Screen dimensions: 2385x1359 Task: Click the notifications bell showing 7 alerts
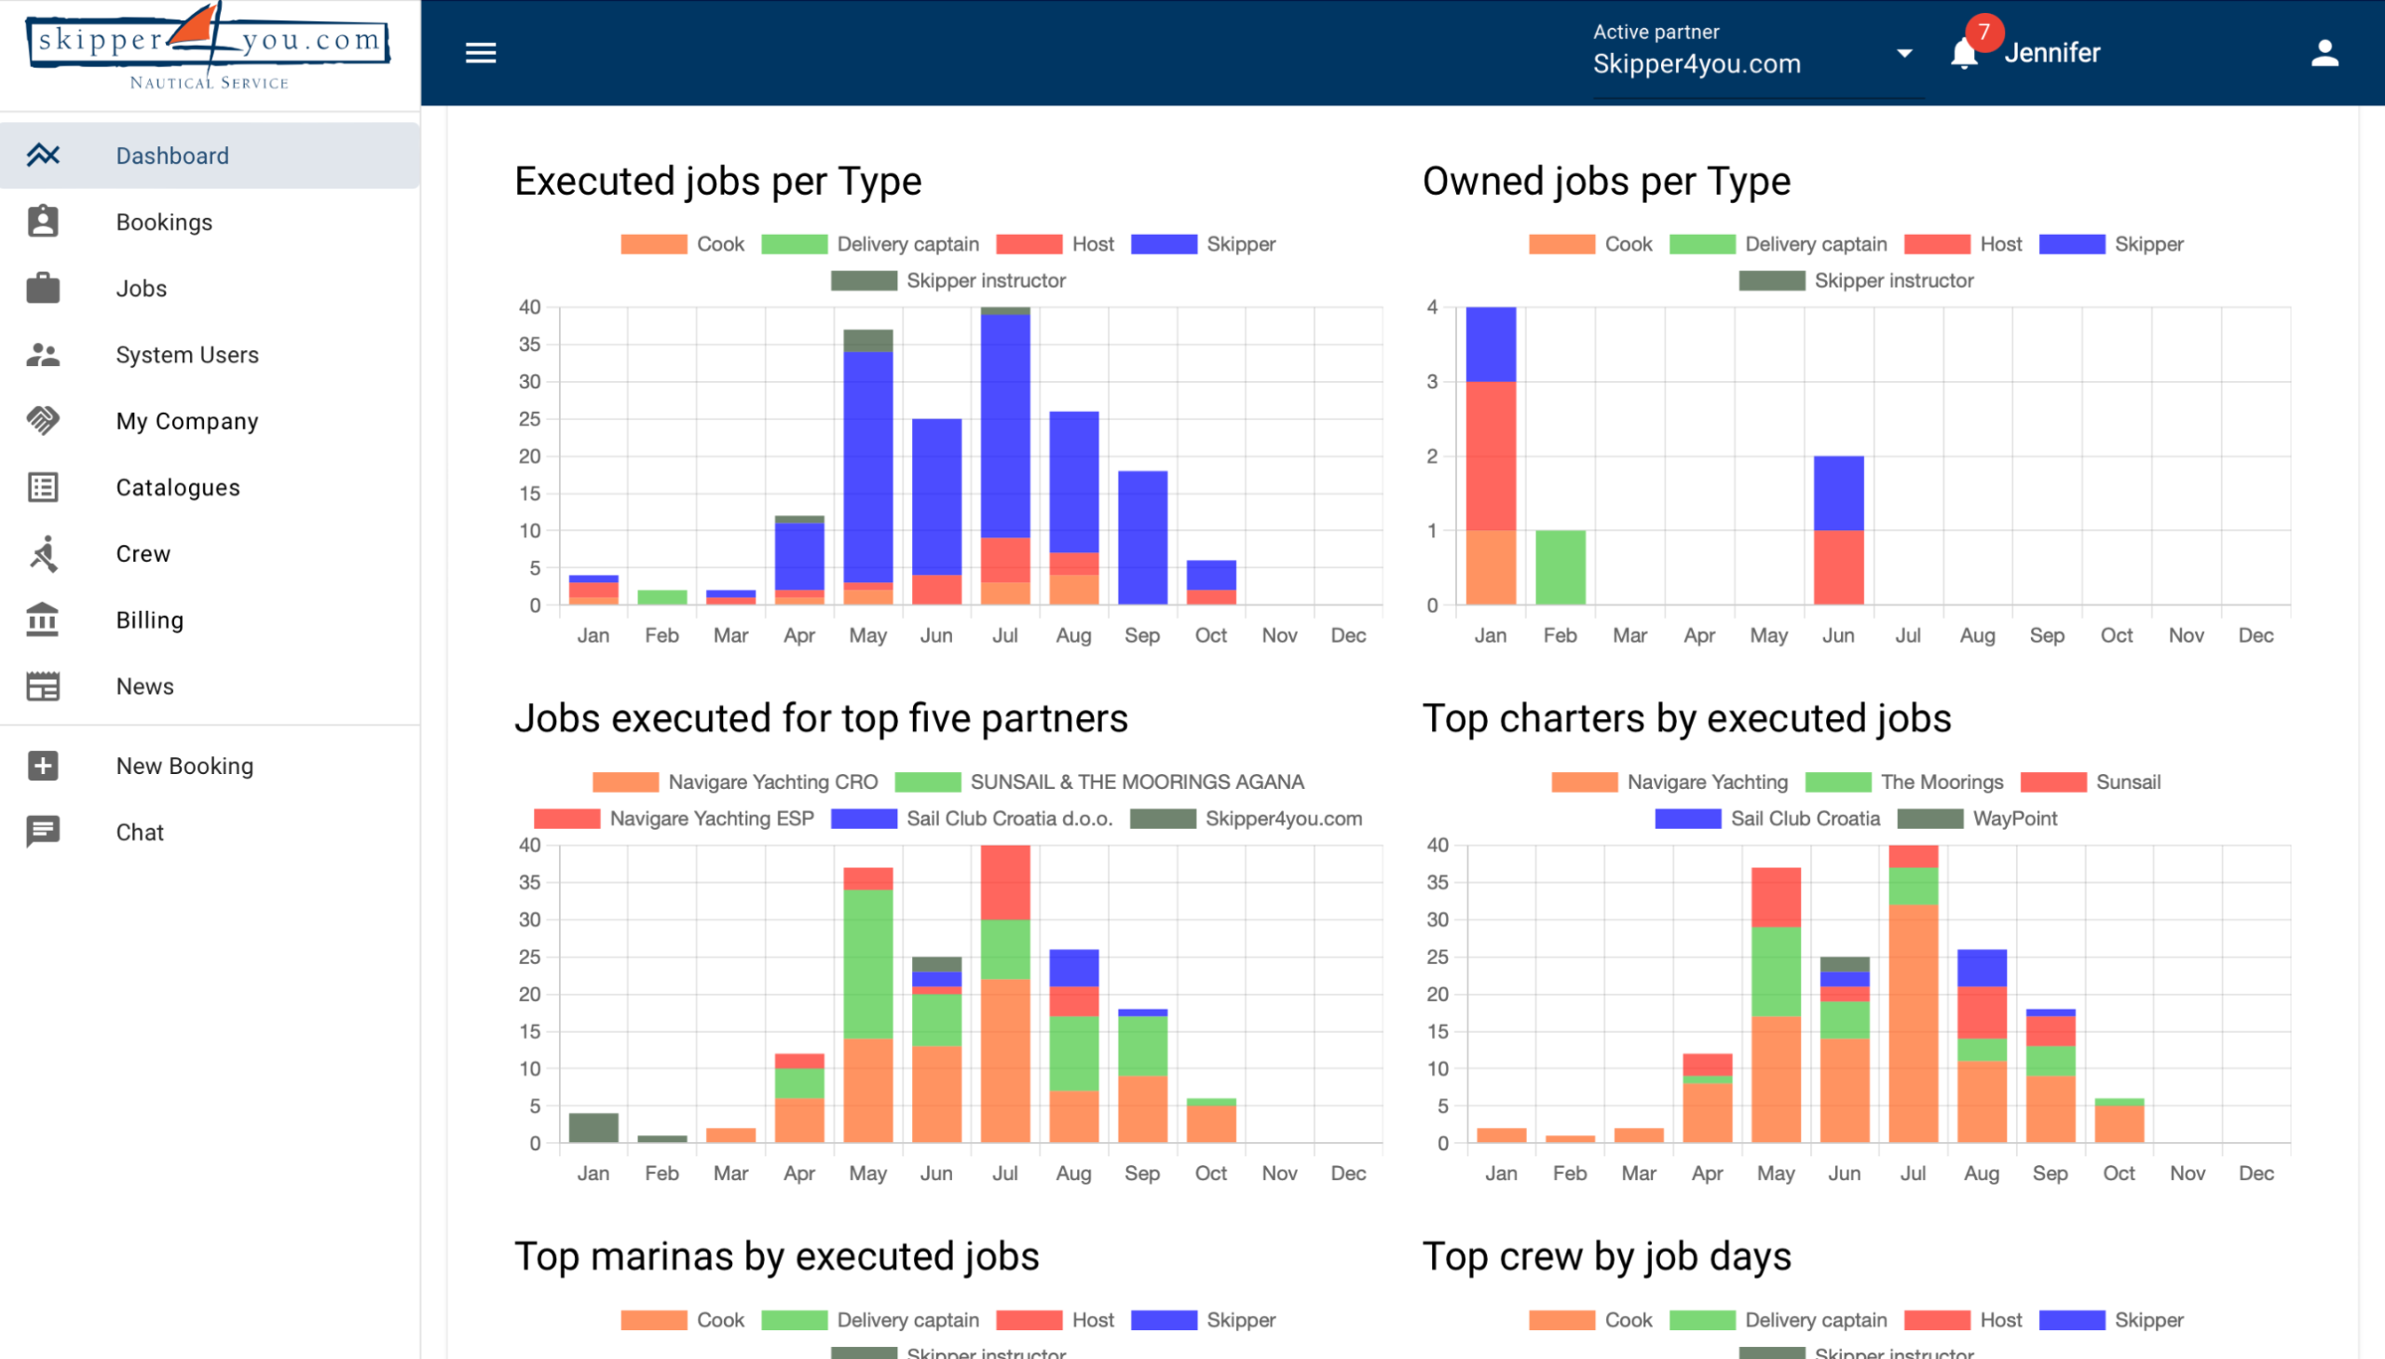tap(1964, 53)
